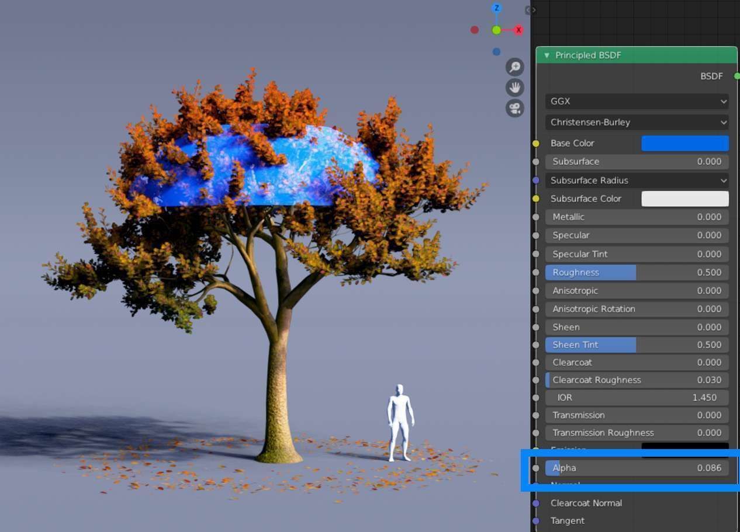Click the Sheen value slider
Image resolution: width=740 pixels, height=532 pixels.
pyautogui.click(x=637, y=327)
